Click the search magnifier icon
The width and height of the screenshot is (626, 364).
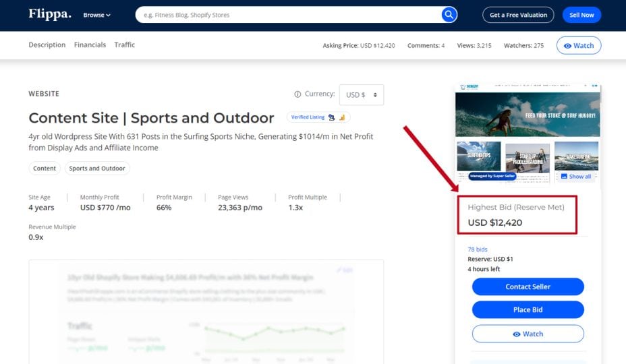click(x=449, y=15)
